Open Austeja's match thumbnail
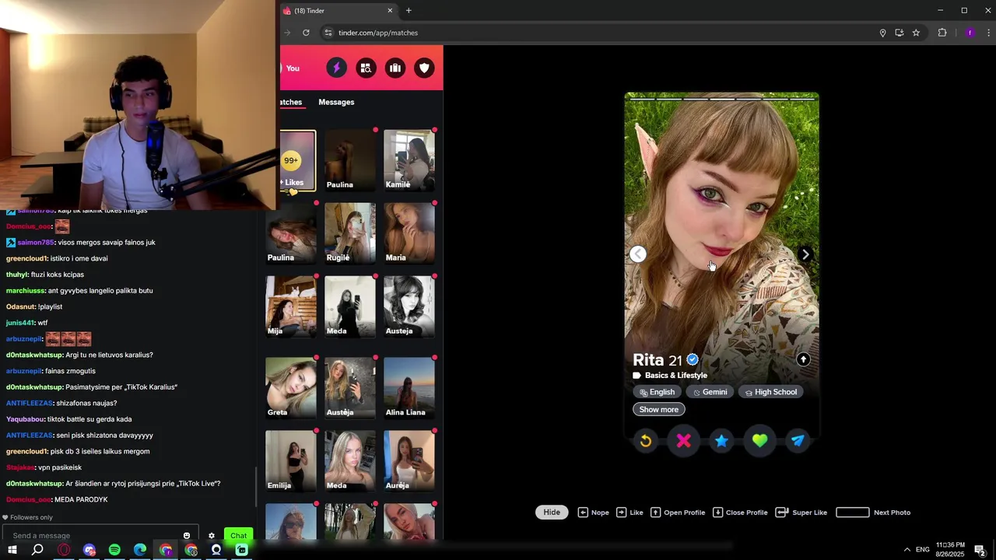The width and height of the screenshot is (996, 560). coord(409,306)
